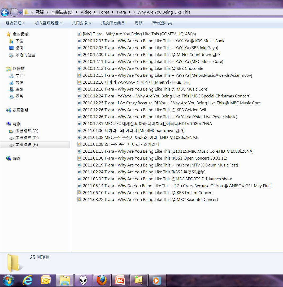The width and height of the screenshot is (283, 287).
Task: Expand the 電腦 breadcrumb arrow
Action: point(47,12)
